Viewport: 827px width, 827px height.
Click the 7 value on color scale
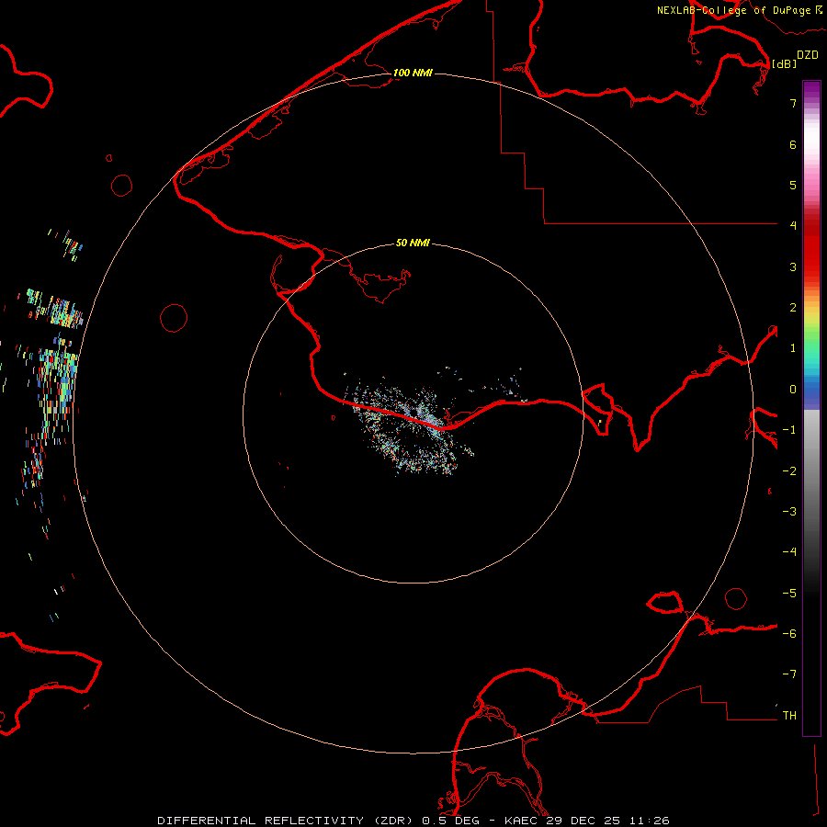[793, 103]
